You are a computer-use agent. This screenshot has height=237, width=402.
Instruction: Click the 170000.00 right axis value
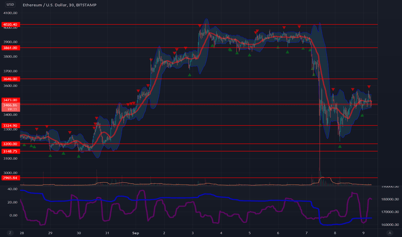[390, 212]
